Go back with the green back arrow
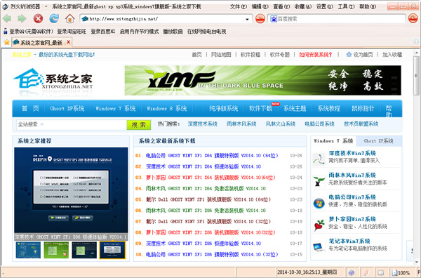Image resolution: width=421 pixels, height=278 pixels. [7, 19]
